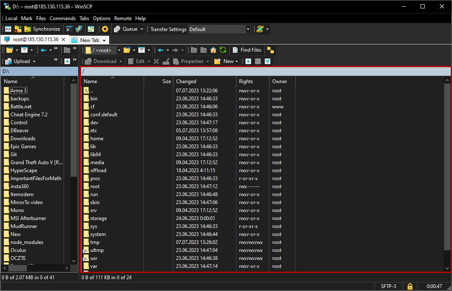Click the Find Files button

click(x=247, y=50)
